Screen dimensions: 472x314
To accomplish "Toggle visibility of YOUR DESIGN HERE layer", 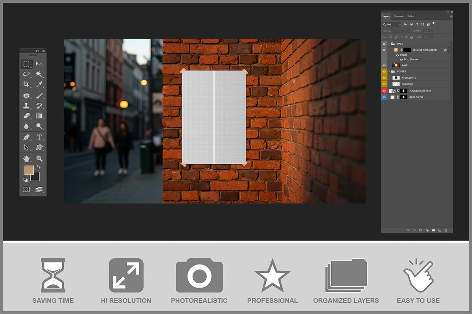I will pyautogui.click(x=384, y=91).
